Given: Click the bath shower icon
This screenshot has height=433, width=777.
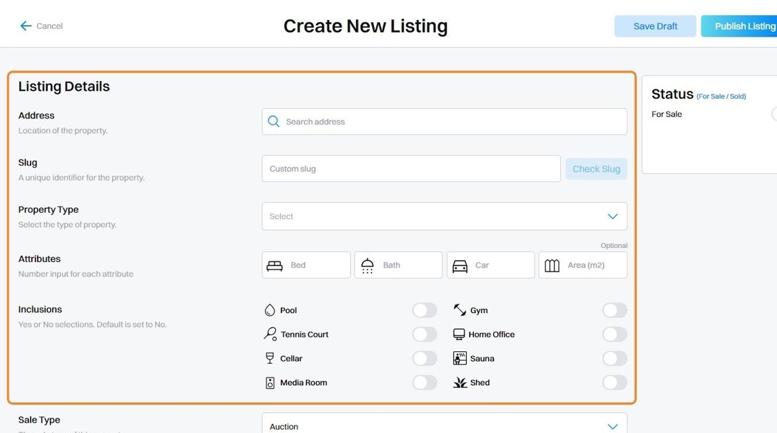Looking at the screenshot, I should [368, 265].
